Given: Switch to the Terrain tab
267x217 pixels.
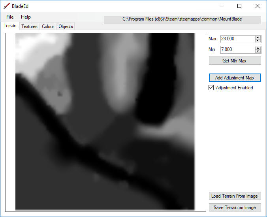Looking at the screenshot, I should (x=10, y=26).
